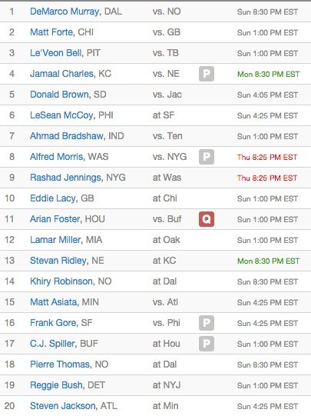The height and width of the screenshot is (416, 311).
Task: Click the Probable icon beside Frank Gore
Action: [x=207, y=323]
